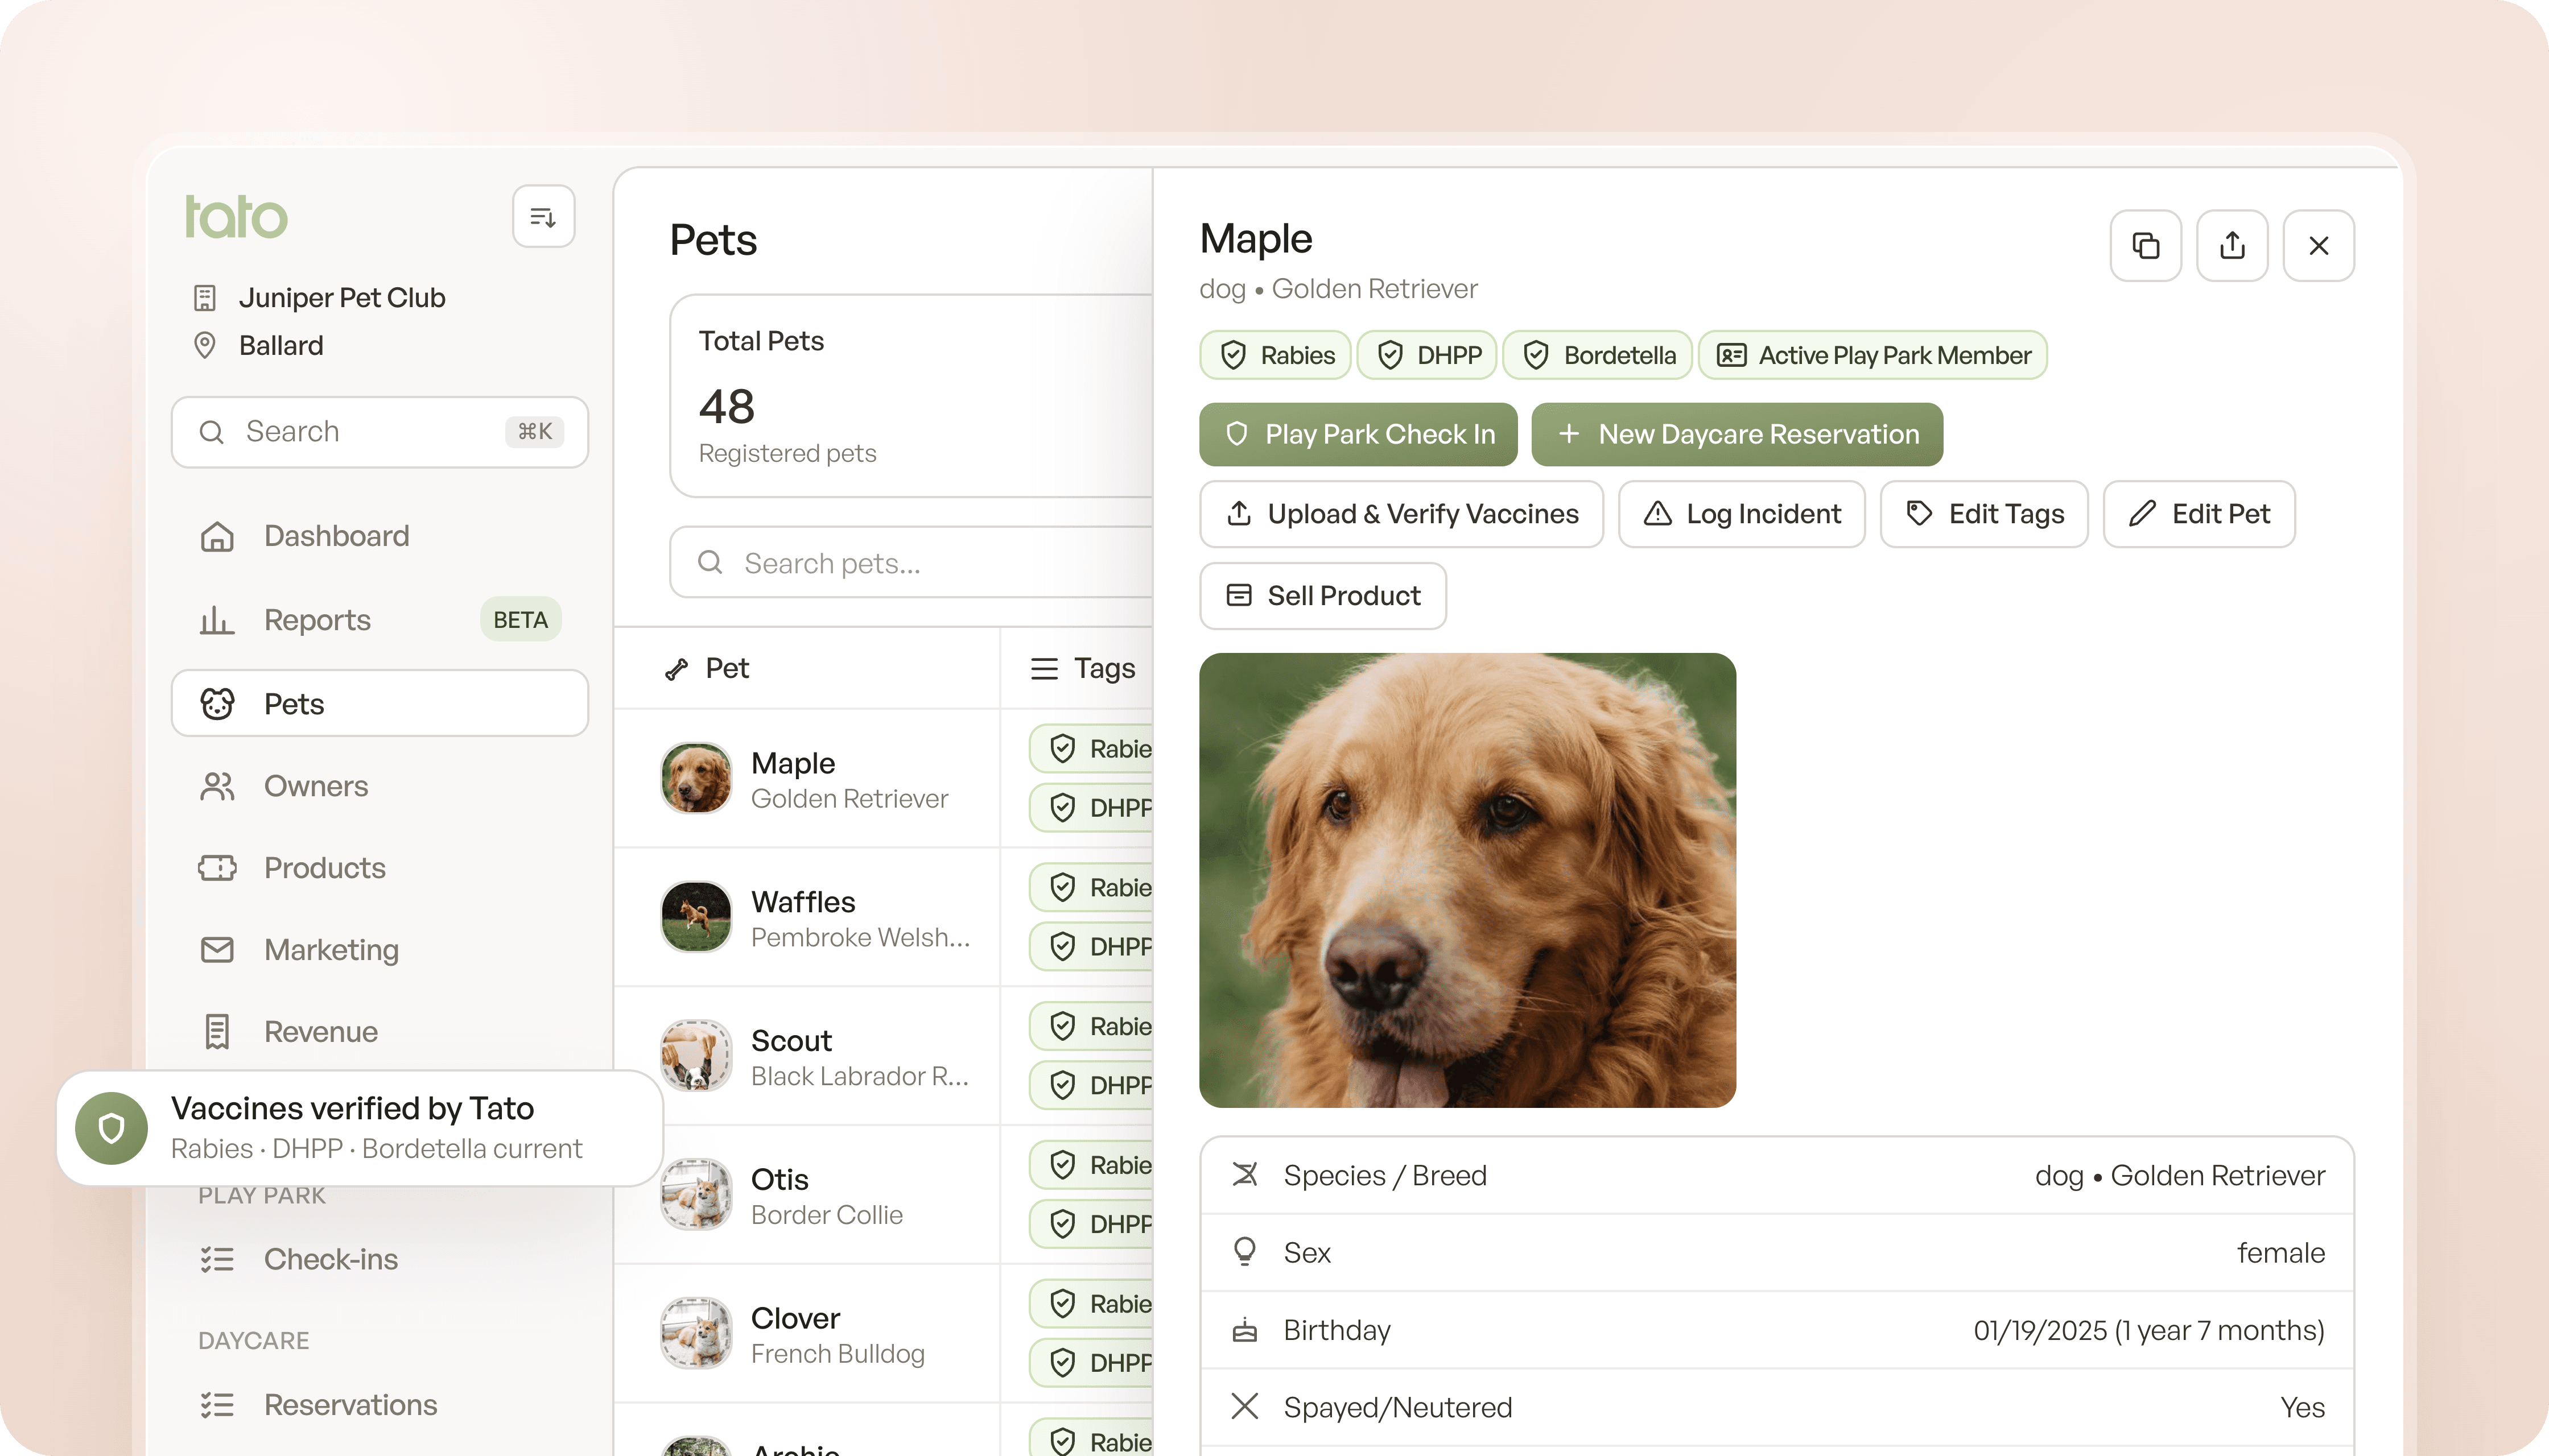
Task: Click the Play Park Check In button
Action: (1358, 434)
